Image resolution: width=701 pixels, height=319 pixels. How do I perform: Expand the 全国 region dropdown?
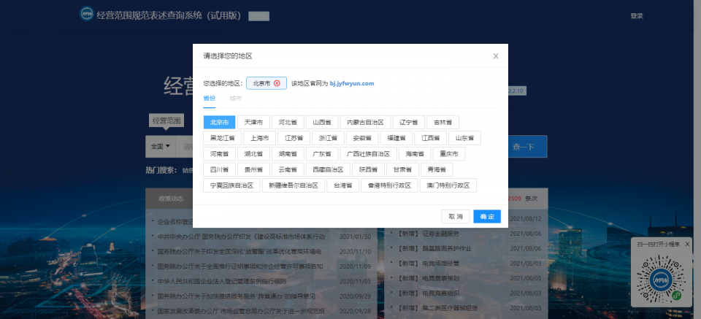point(161,146)
